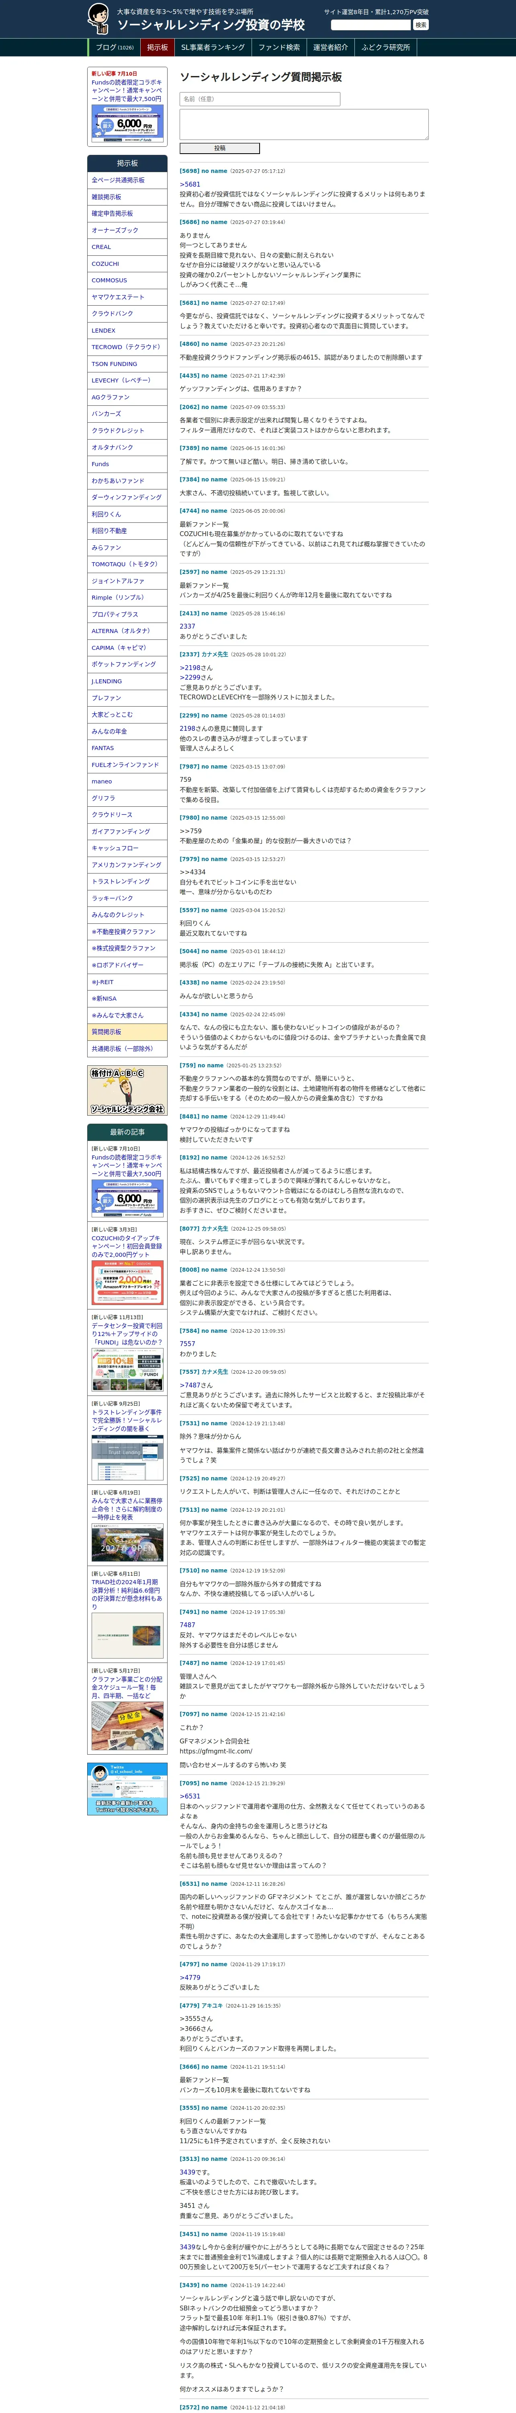516x2413 pixels.
Task: Open みんなの年金 board link
Action: [127, 732]
